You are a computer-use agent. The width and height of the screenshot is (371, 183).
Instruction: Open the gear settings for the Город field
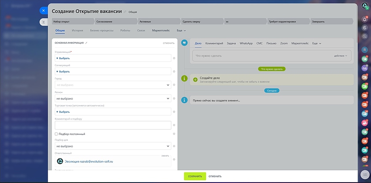pyautogui.click(x=174, y=85)
